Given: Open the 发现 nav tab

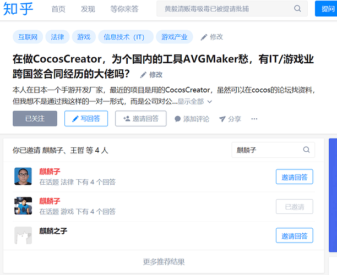Looking at the screenshot, I should coord(88,9).
